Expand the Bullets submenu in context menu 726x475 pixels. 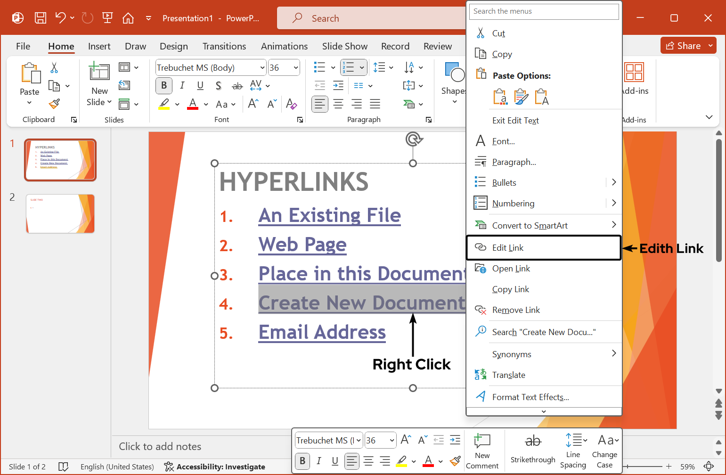point(613,182)
